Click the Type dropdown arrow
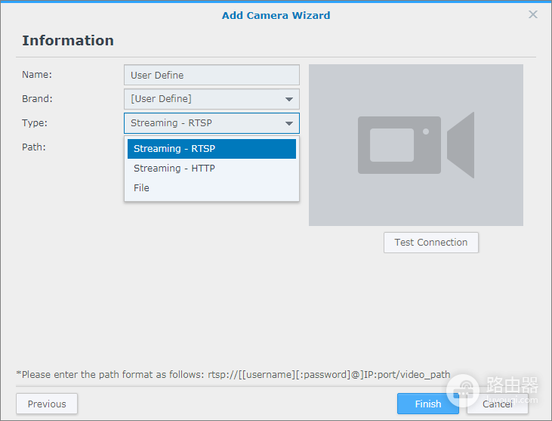 point(289,123)
